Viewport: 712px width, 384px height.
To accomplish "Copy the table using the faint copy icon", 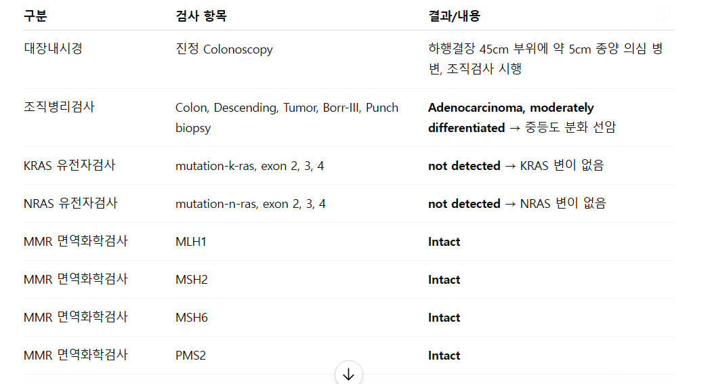I will pos(662,15).
